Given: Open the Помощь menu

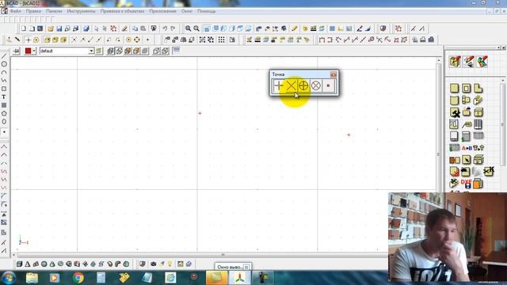Looking at the screenshot, I should pos(206,11).
